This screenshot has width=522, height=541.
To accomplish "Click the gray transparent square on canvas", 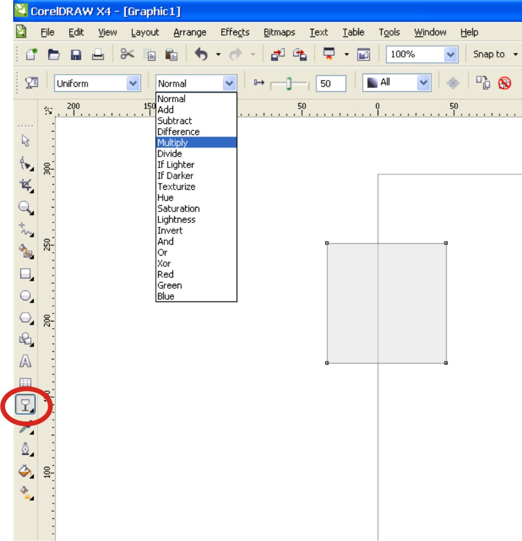I will coord(387,303).
